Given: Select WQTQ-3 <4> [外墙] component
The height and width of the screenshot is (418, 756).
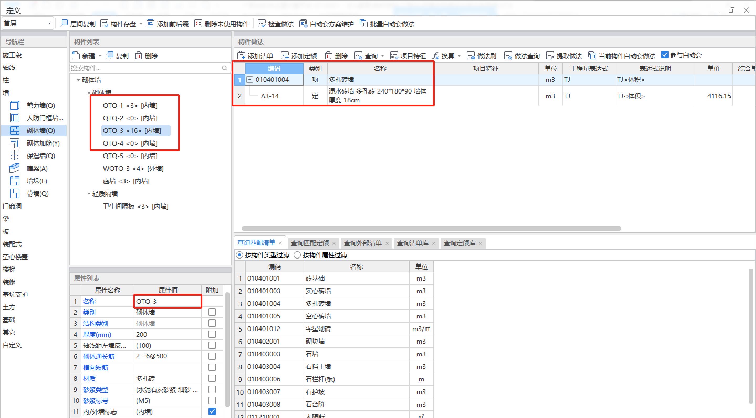Looking at the screenshot, I should 133,168.
